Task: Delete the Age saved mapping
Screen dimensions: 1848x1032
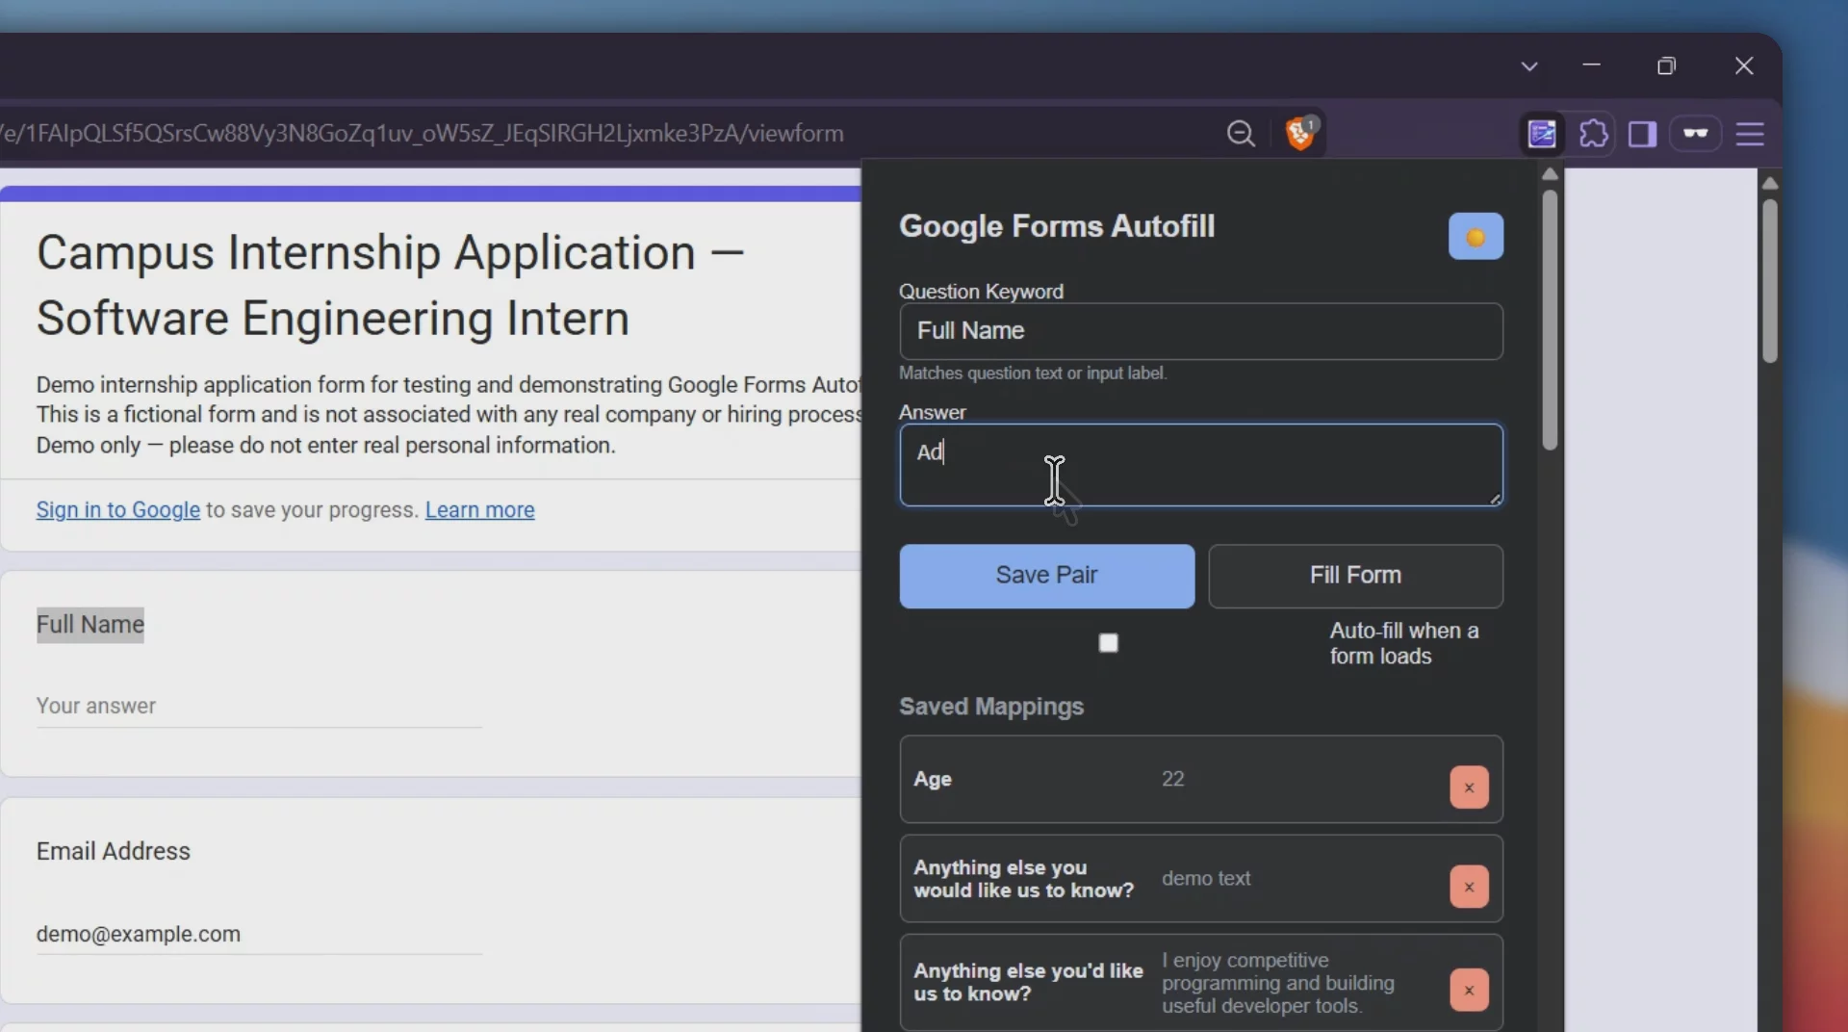Action: [1469, 787]
